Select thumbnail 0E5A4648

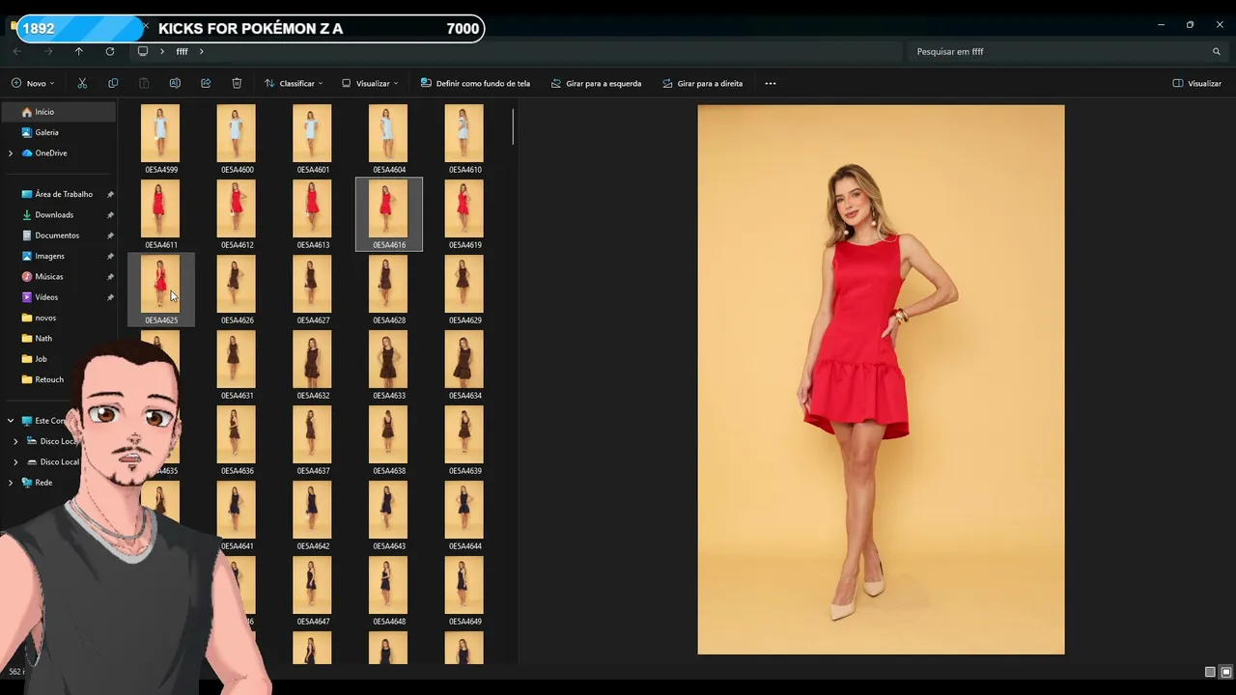[x=388, y=591]
